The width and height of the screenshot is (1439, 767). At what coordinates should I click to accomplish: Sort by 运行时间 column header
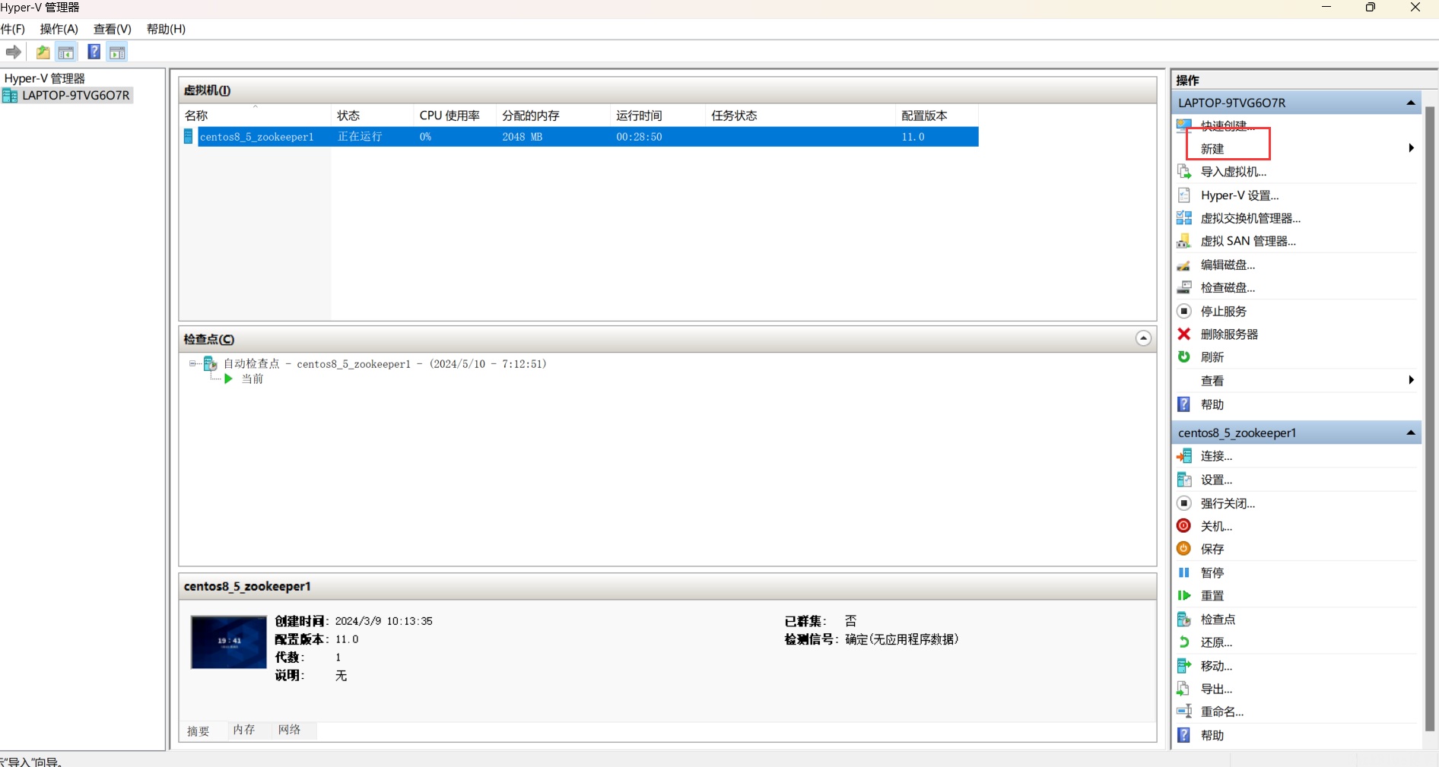657,116
